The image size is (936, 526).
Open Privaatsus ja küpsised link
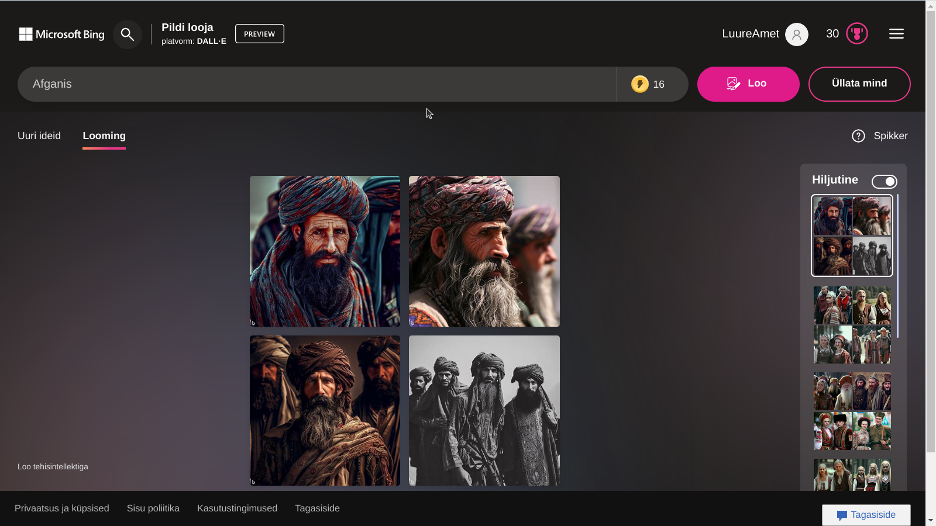point(62,508)
